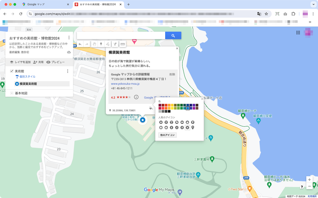Select the add directions tool
The height and width of the screenshot is (198, 318).
pyautogui.click(x=115, y=44)
